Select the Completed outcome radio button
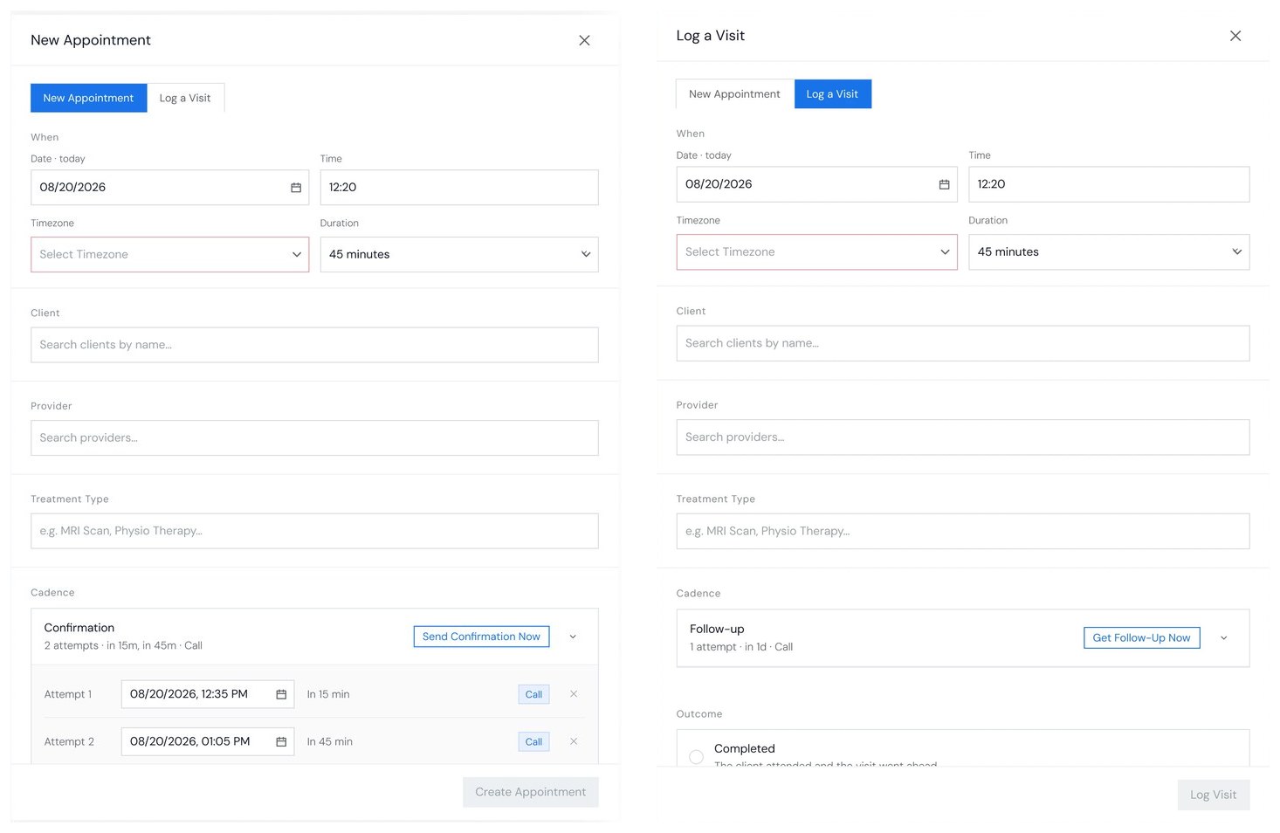The width and height of the screenshot is (1280, 833). 696,756
